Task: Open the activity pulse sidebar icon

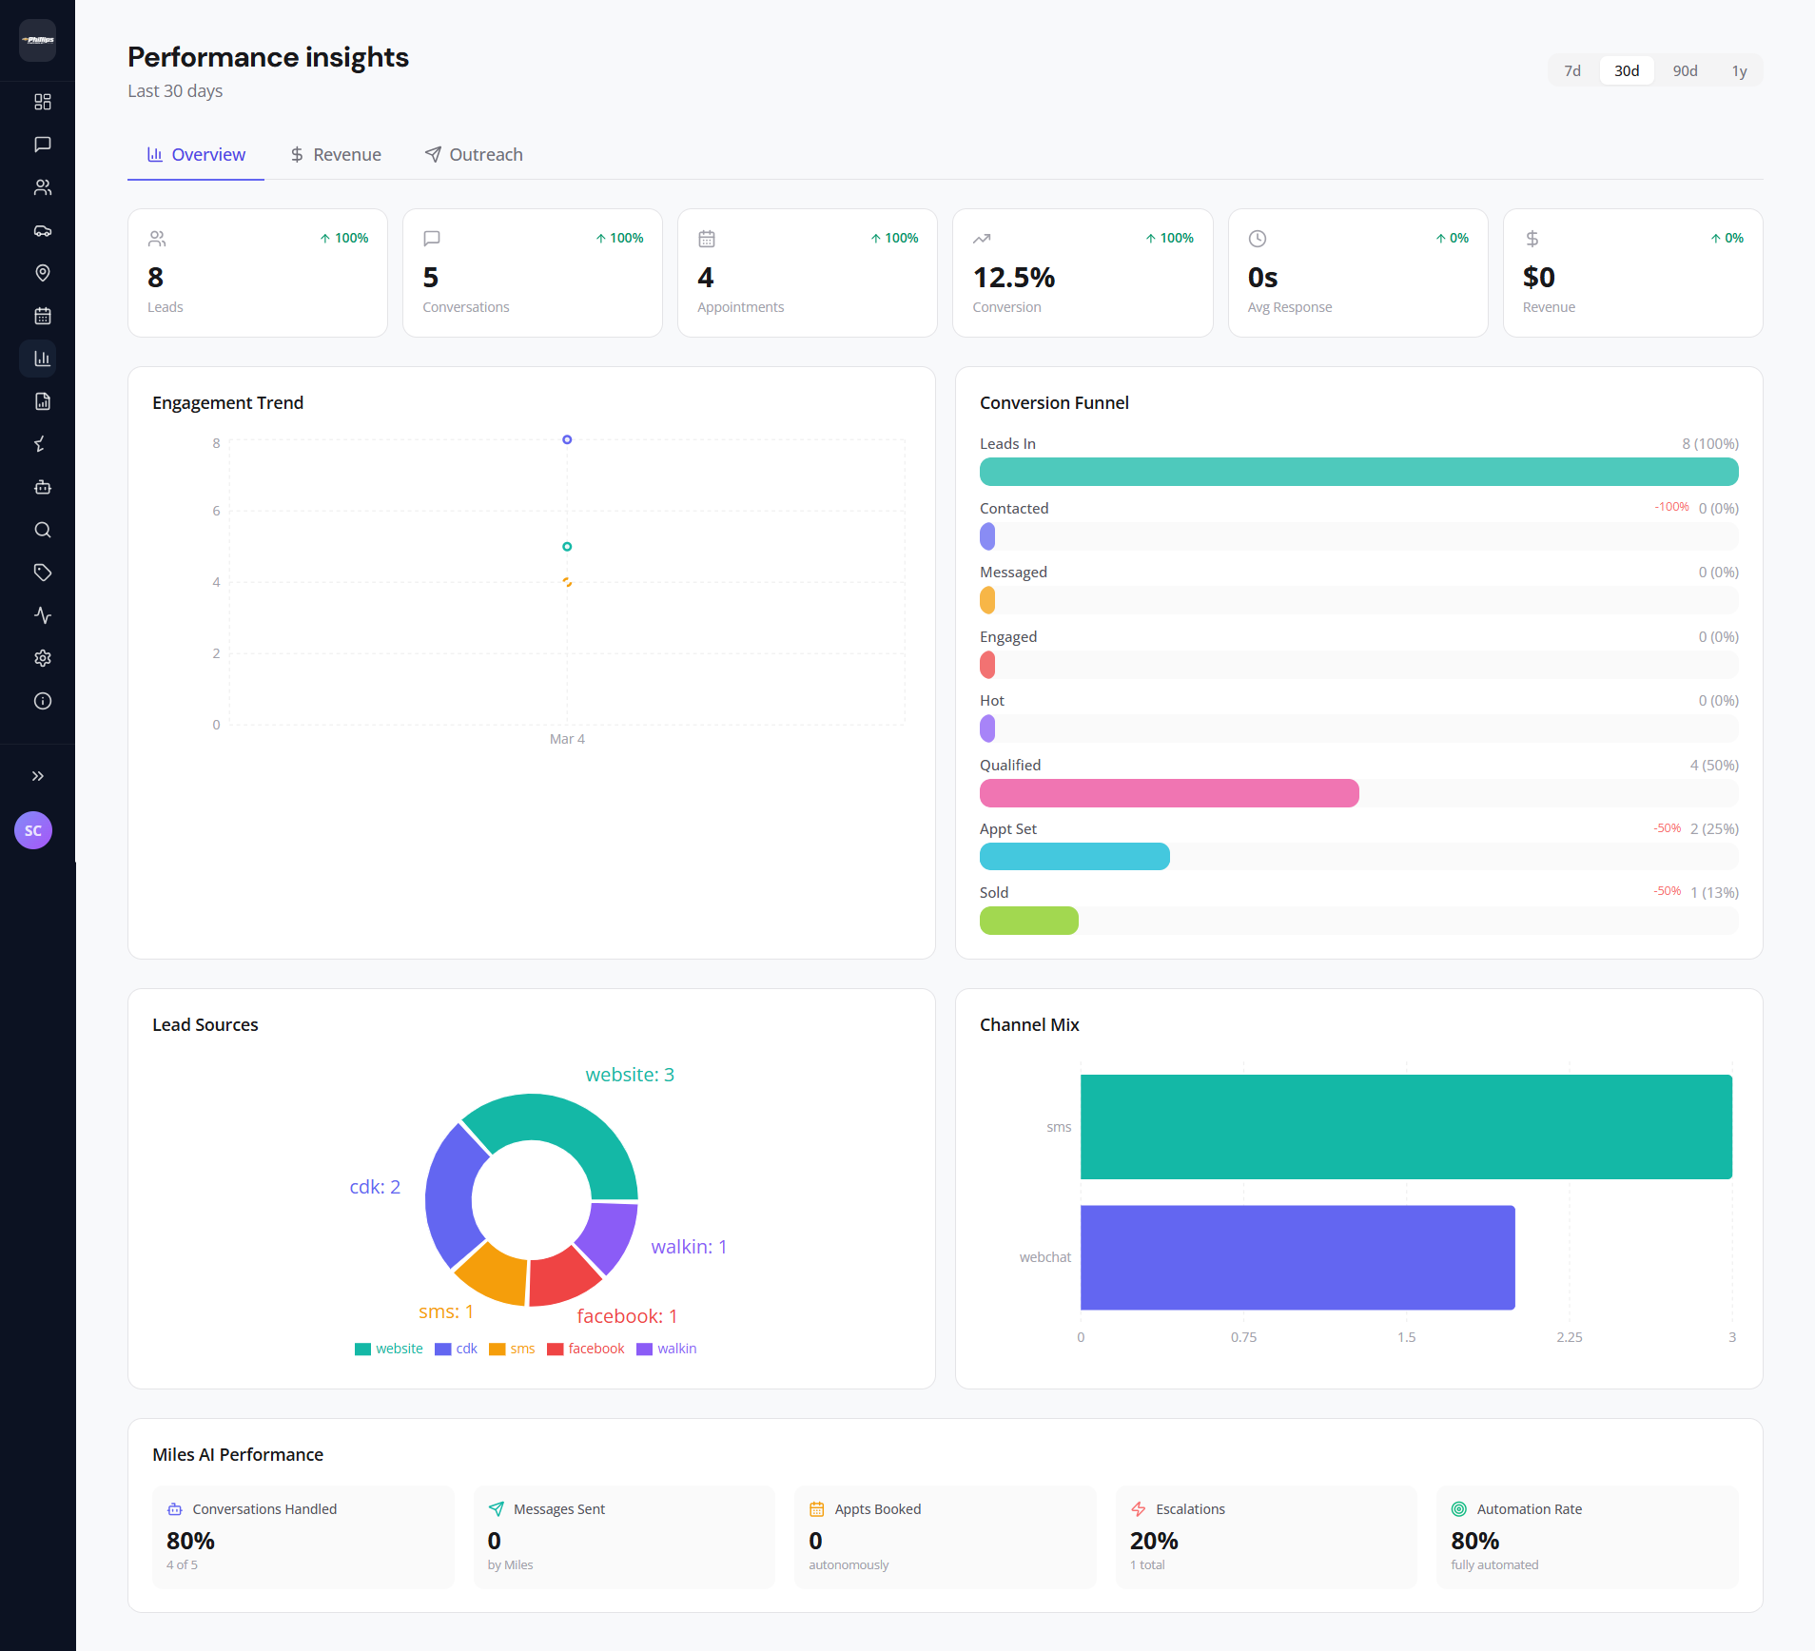Action: click(x=42, y=615)
